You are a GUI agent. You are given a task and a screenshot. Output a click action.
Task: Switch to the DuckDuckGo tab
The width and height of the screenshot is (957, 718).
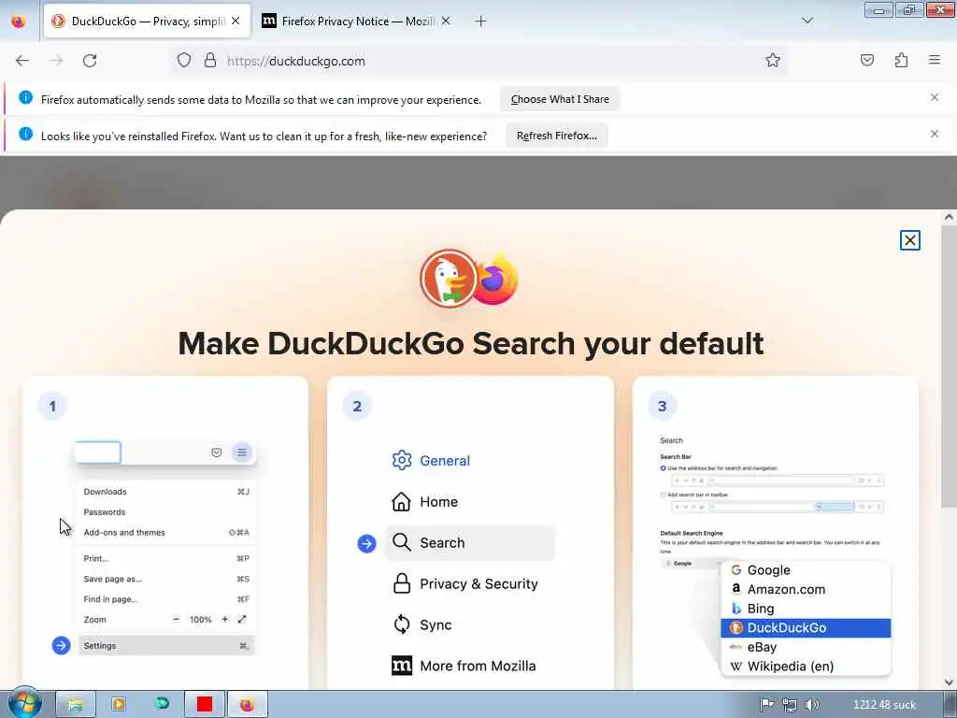147,21
